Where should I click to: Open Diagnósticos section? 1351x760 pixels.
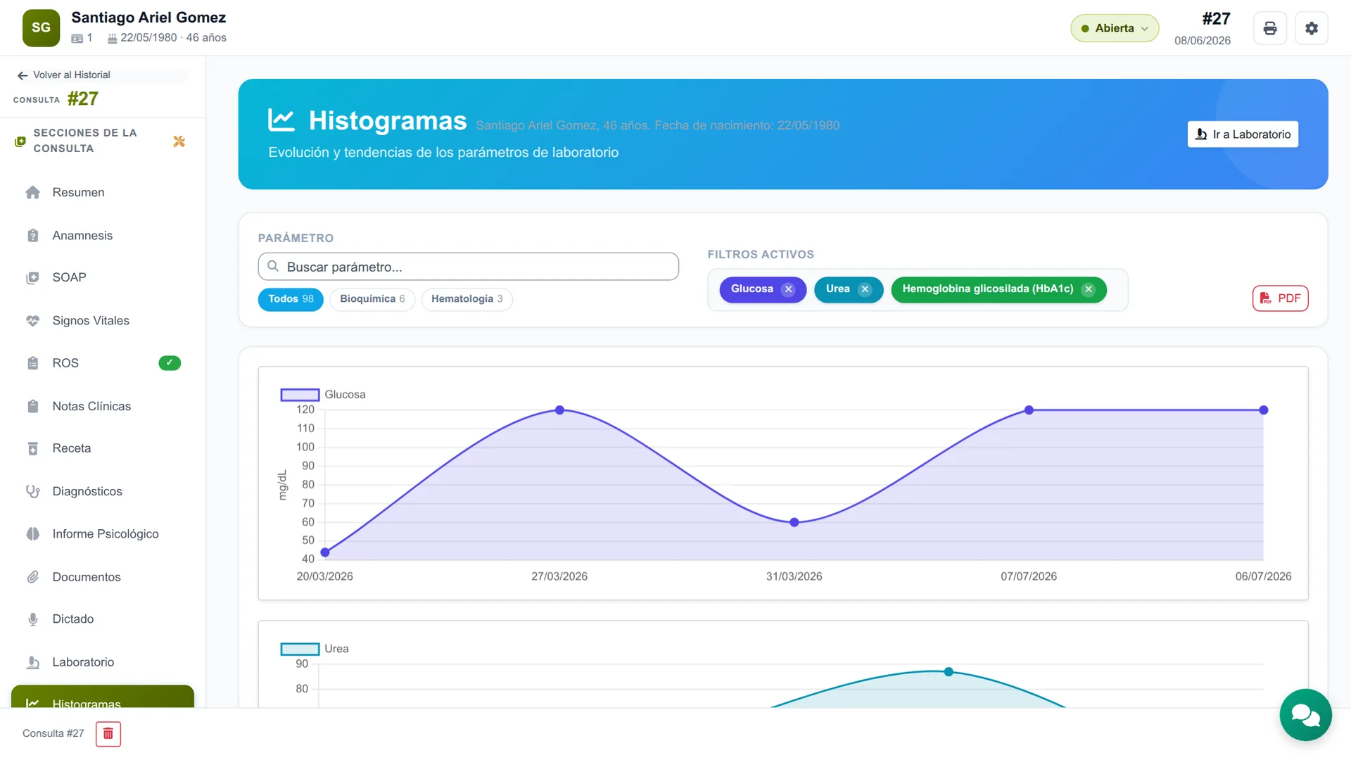(x=103, y=491)
